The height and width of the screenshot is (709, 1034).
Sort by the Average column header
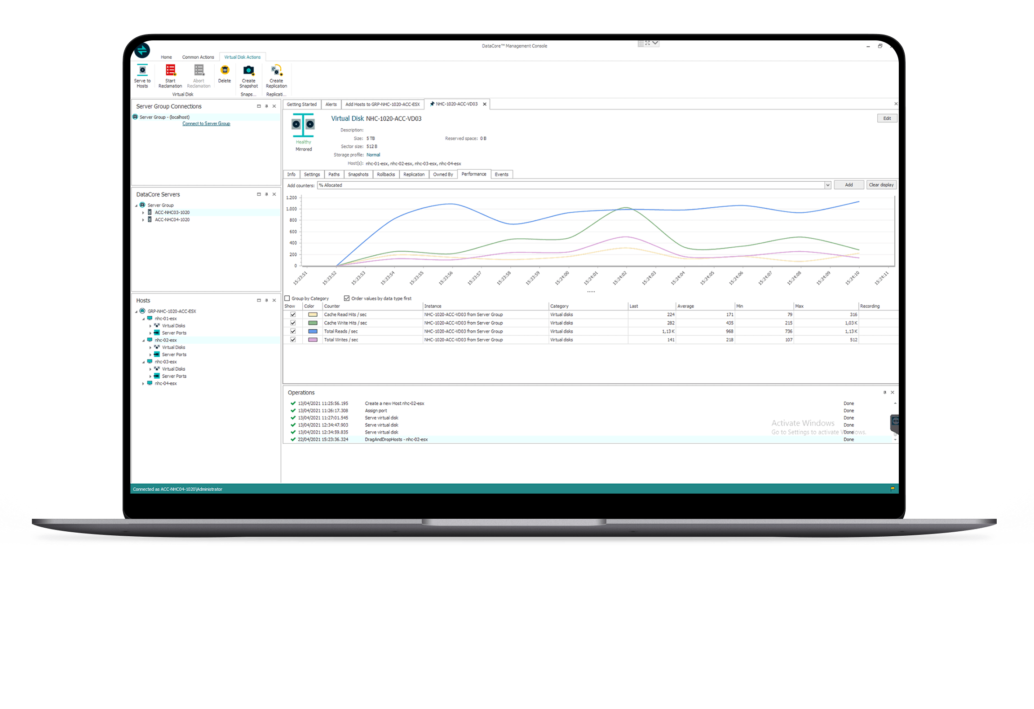click(x=705, y=306)
